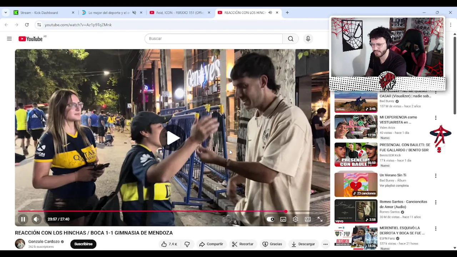
Task: Open the player settings gear
Action: click(295, 219)
